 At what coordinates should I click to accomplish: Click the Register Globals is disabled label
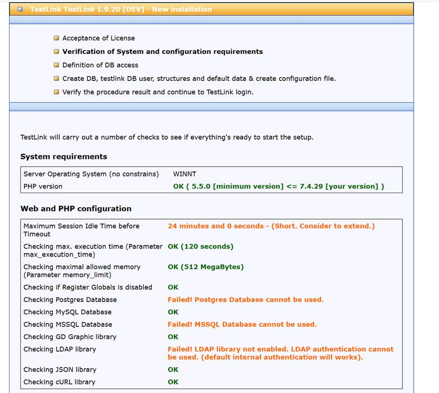click(x=88, y=287)
